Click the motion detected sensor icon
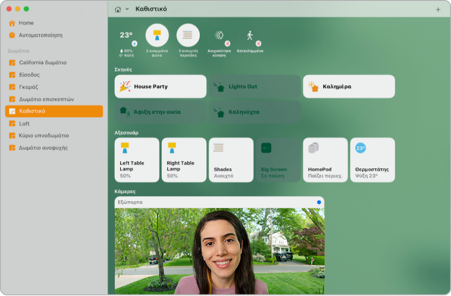Screen dimensions: 451x296 219,35
